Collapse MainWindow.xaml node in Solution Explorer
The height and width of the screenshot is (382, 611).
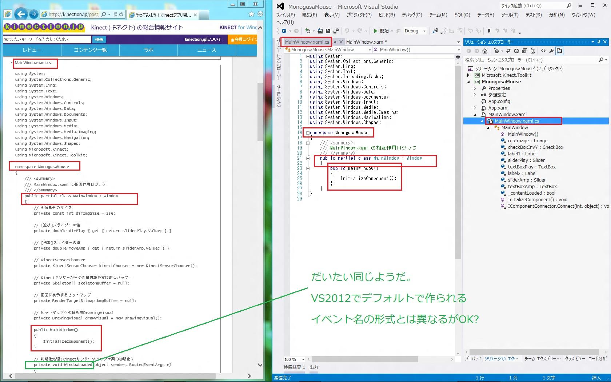pyautogui.click(x=475, y=115)
